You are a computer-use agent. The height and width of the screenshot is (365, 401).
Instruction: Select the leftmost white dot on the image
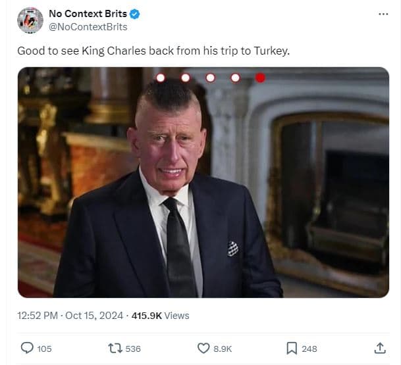coord(160,78)
